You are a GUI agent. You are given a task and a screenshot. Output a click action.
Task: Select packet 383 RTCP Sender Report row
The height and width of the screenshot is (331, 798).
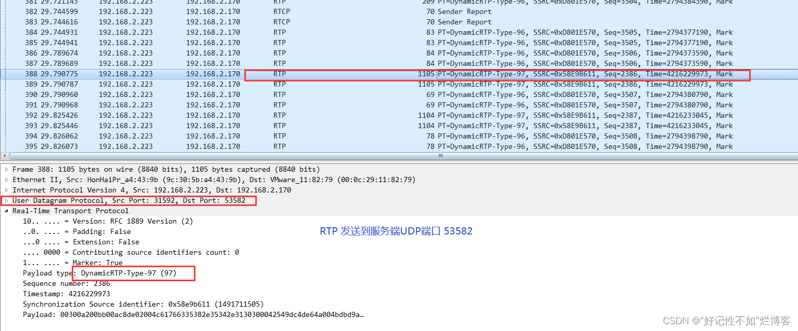click(399, 22)
